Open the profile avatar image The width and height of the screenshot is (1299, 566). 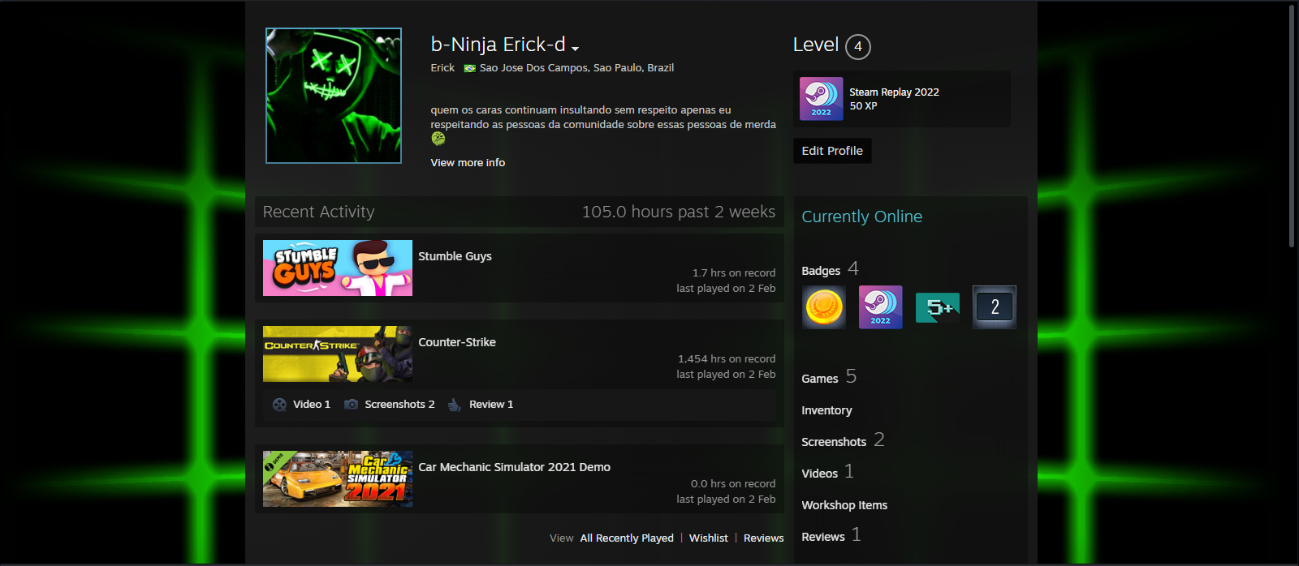click(x=334, y=96)
